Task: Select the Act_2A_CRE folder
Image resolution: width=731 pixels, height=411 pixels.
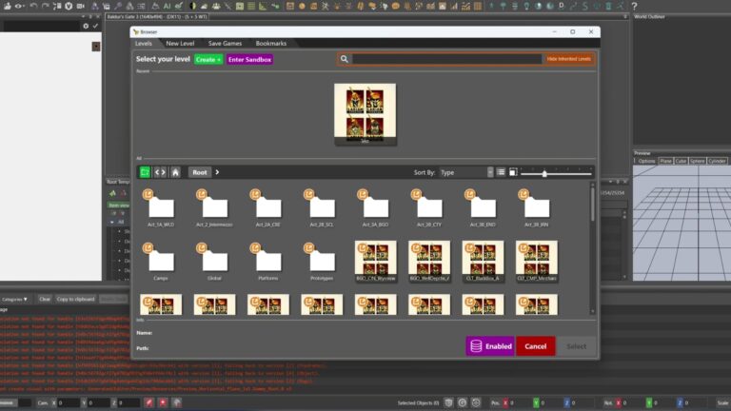Action: coord(268,208)
